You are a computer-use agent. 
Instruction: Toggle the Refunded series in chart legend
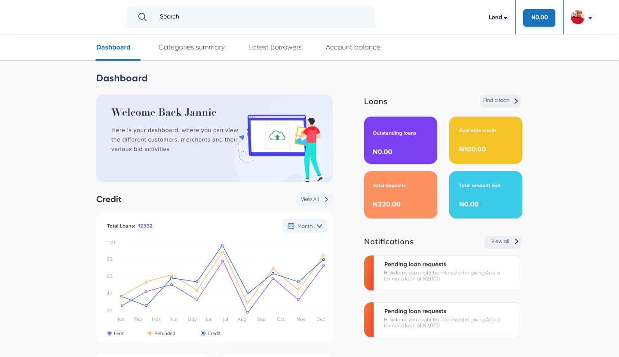[150, 333]
